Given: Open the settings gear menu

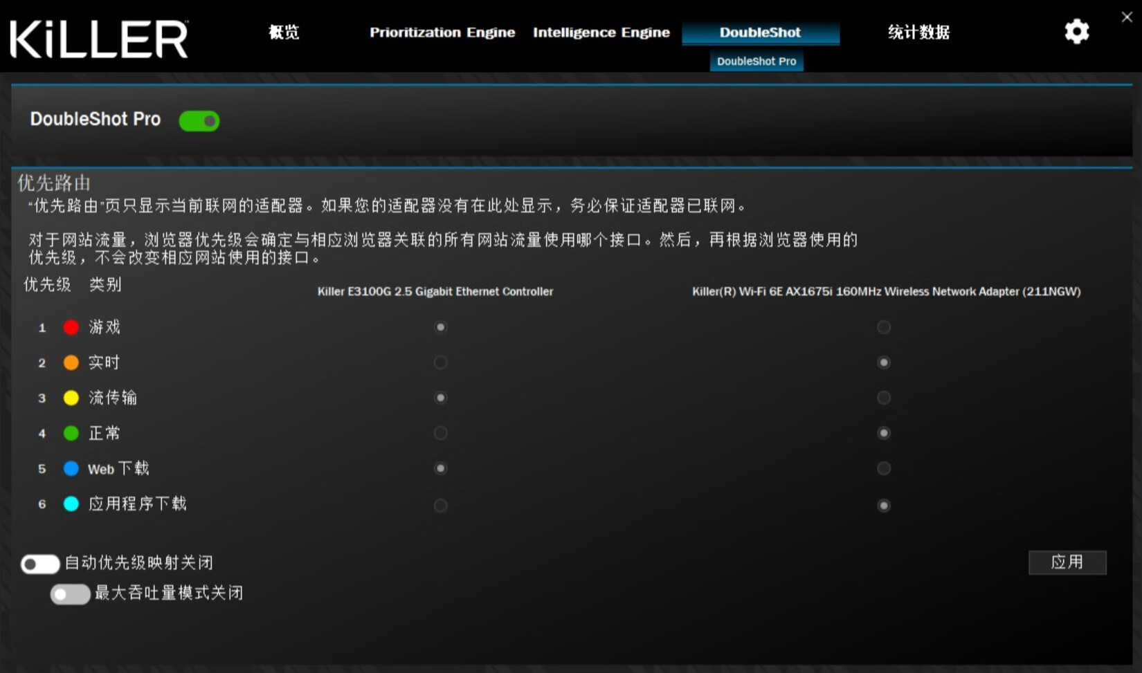Looking at the screenshot, I should (x=1076, y=32).
